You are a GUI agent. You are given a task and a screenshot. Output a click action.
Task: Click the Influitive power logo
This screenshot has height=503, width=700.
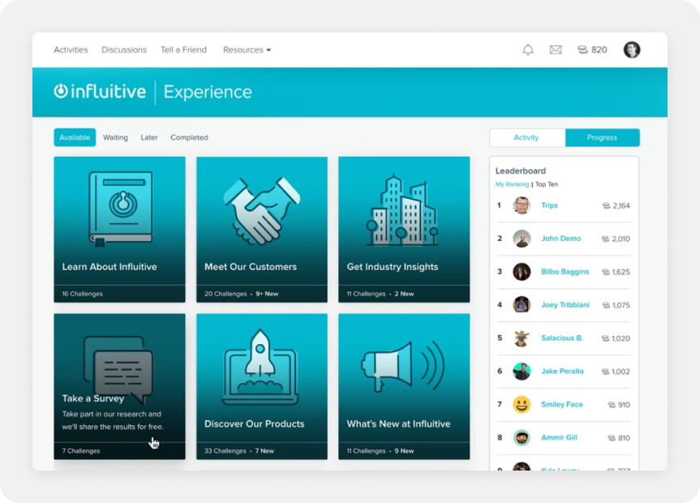(61, 91)
